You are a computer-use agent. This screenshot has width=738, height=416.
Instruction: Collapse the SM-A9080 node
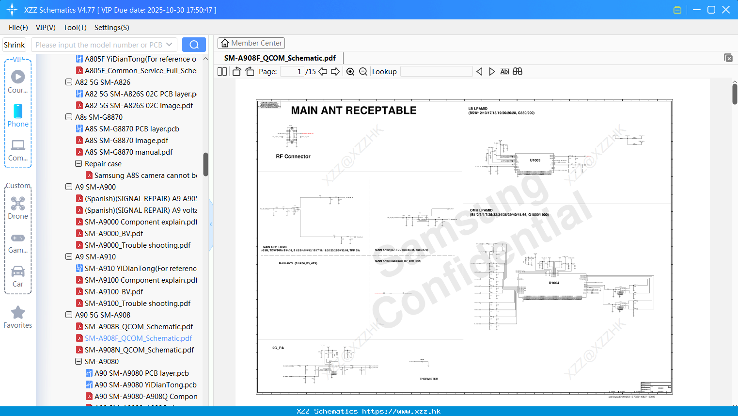click(79, 361)
